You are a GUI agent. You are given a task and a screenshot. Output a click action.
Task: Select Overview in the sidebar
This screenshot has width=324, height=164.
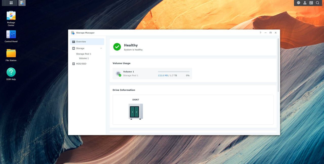[x=87, y=42]
